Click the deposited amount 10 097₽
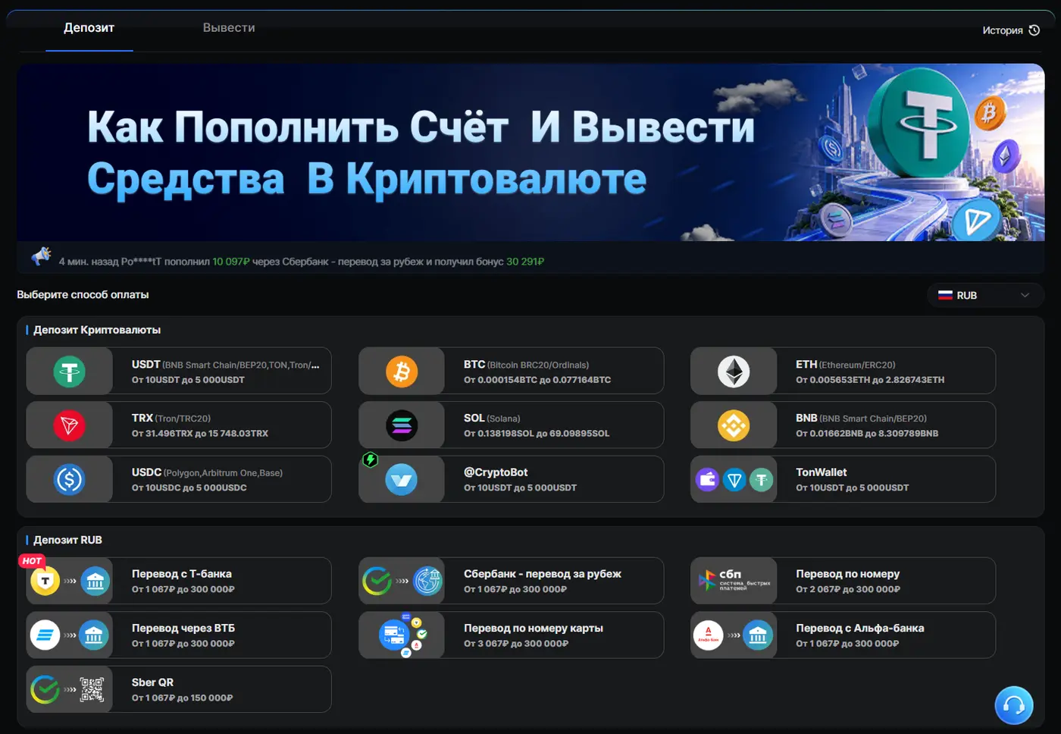The image size is (1061, 734). click(231, 262)
